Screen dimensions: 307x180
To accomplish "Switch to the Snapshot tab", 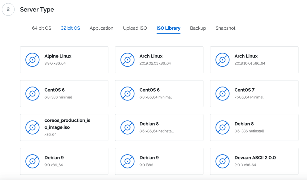I will click(x=225, y=28).
